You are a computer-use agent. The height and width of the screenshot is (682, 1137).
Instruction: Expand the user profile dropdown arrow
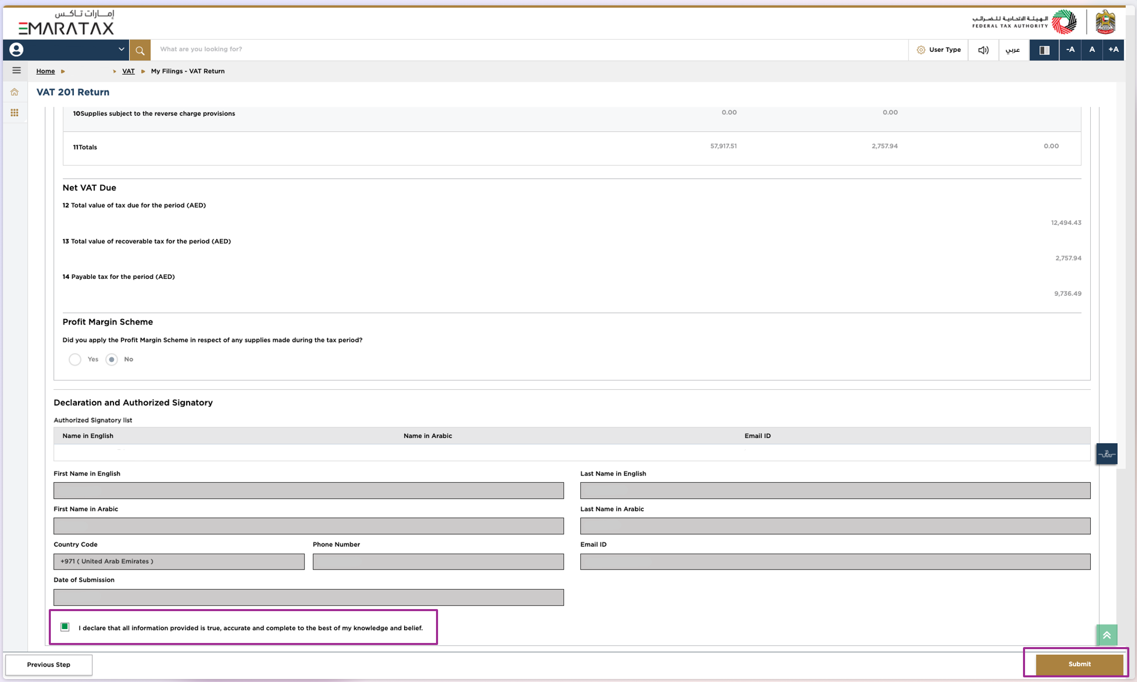121,49
